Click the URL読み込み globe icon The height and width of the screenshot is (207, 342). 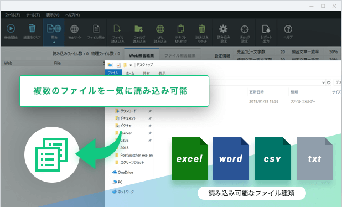pyautogui.click(x=160, y=29)
